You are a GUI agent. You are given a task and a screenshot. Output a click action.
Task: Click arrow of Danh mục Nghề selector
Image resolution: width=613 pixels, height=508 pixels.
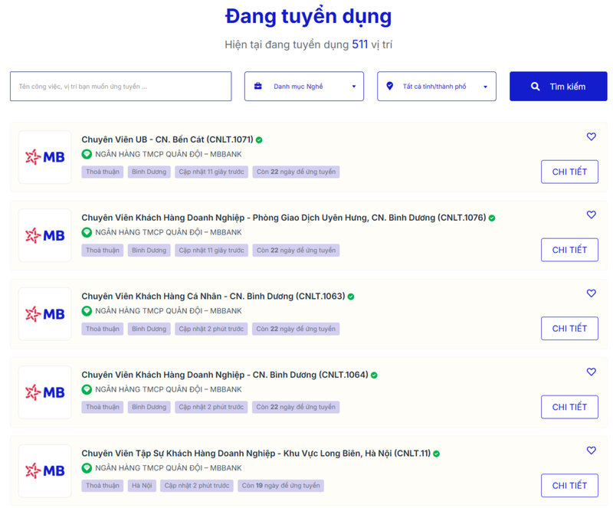point(354,87)
